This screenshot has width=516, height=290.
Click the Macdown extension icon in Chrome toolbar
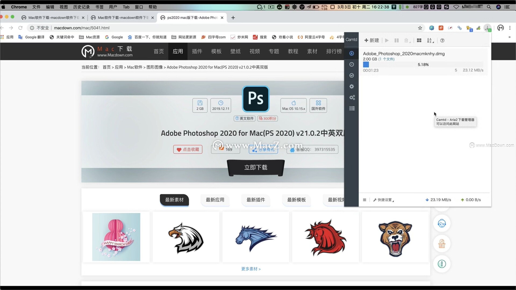click(x=500, y=28)
